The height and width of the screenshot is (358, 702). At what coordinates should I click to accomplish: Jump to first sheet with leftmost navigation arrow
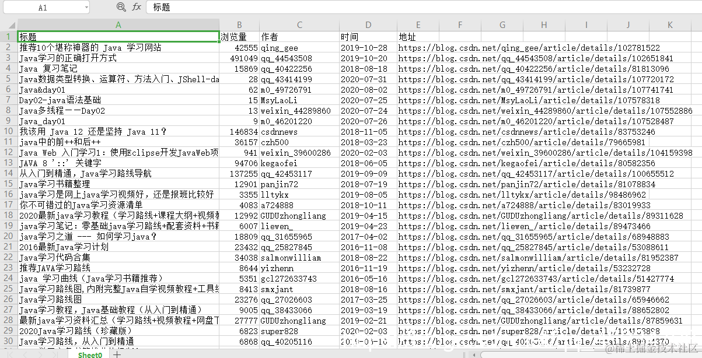(9, 354)
